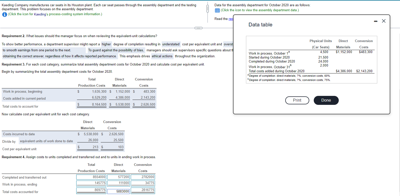The height and width of the screenshot is (196, 400).
Task: Click the 'Requirement 4.' heading text
Action: (x=13, y=157)
